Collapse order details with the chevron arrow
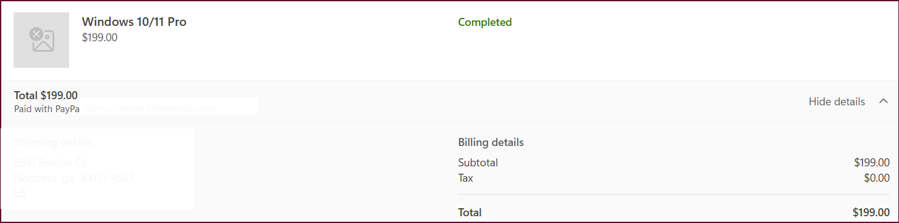899x223 pixels. pos(884,102)
